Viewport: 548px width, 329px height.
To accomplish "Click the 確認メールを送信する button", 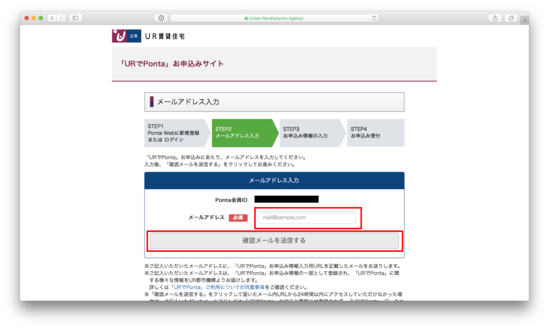I will coord(275,241).
